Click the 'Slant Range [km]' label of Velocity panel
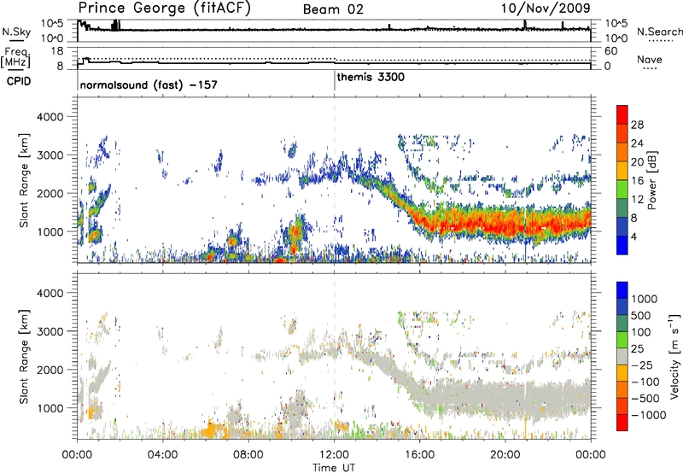The width and height of the screenshot is (683, 473). pos(24,357)
